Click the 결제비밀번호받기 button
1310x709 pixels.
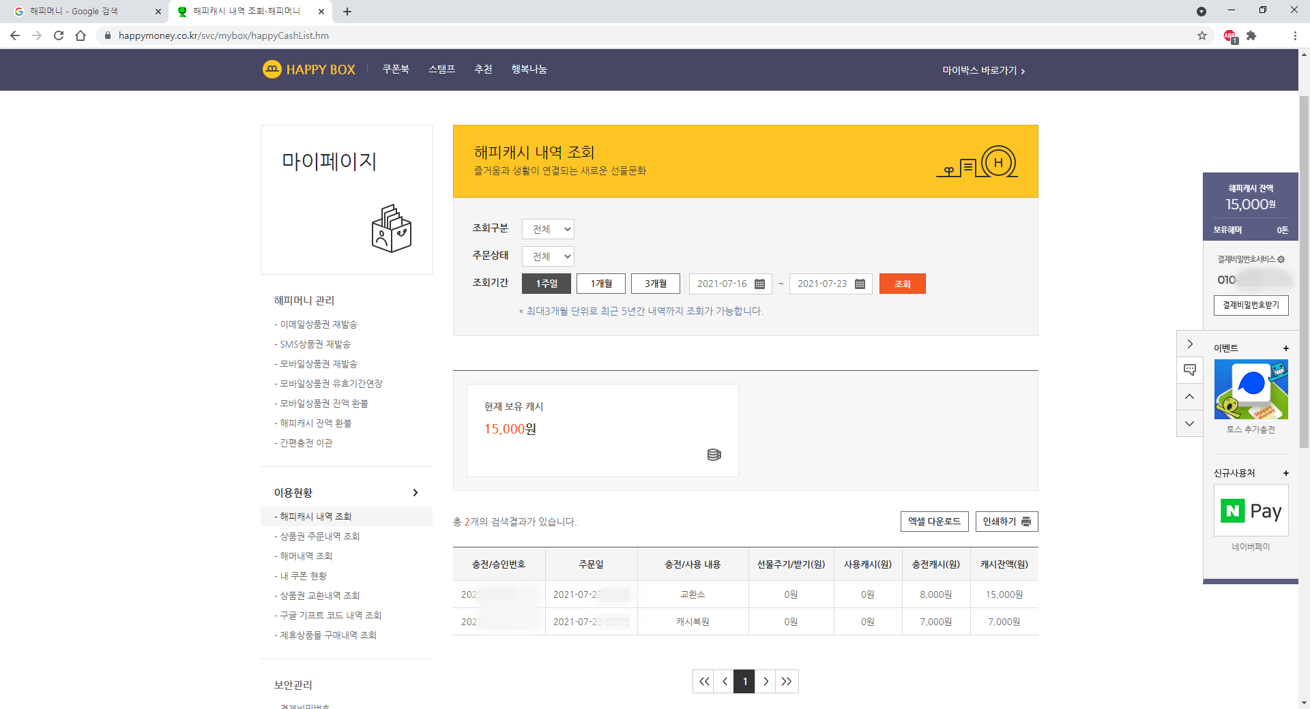[1251, 305]
